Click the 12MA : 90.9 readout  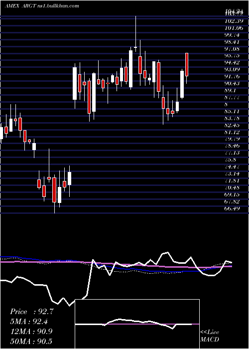[x=31, y=331]
